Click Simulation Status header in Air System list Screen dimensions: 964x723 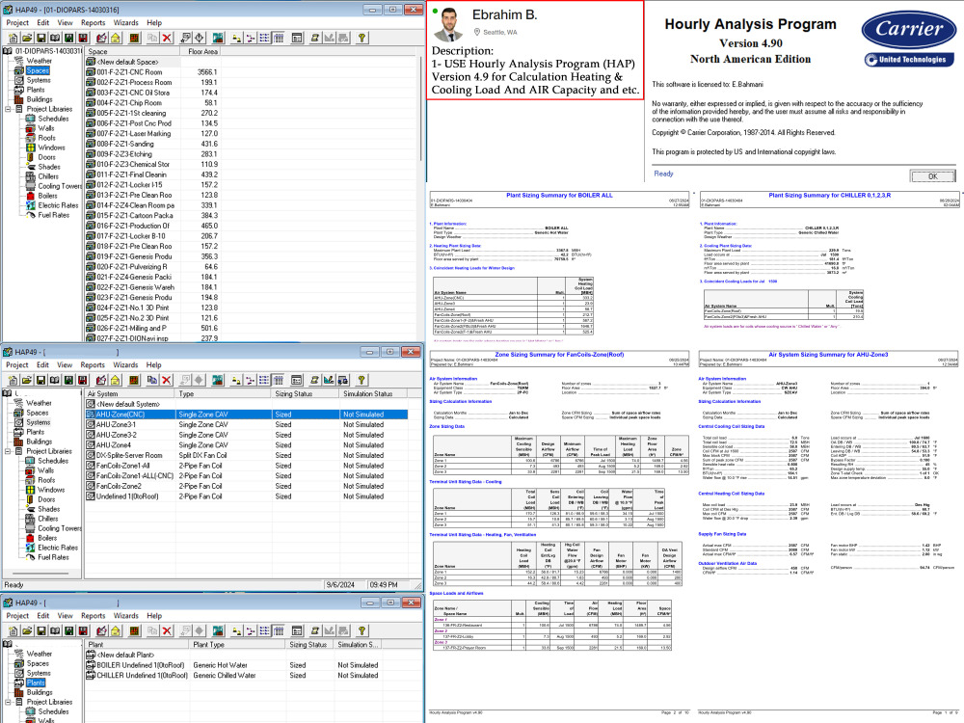click(373, 393)
